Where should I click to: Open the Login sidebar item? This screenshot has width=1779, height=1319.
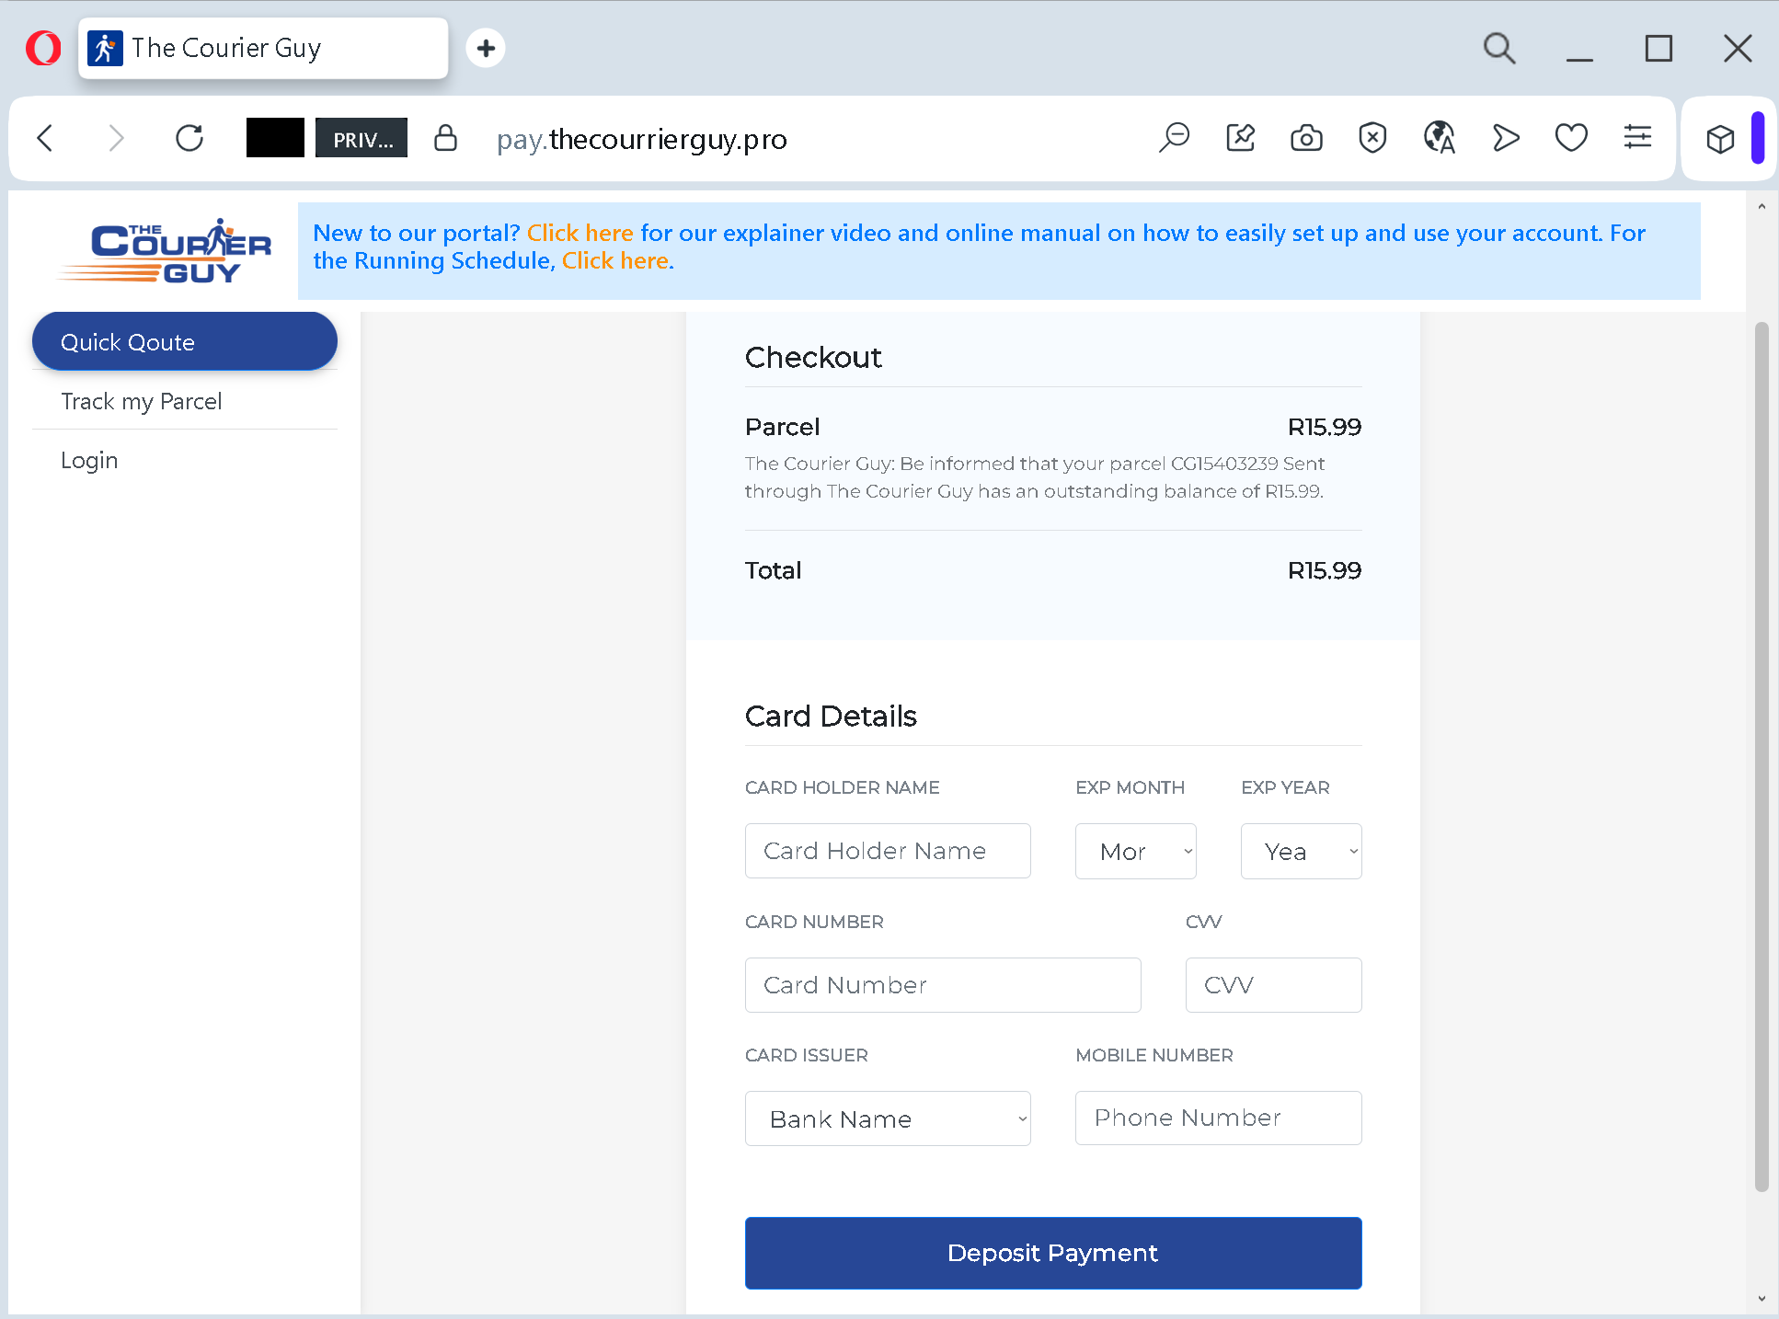[x=89, y=461]
